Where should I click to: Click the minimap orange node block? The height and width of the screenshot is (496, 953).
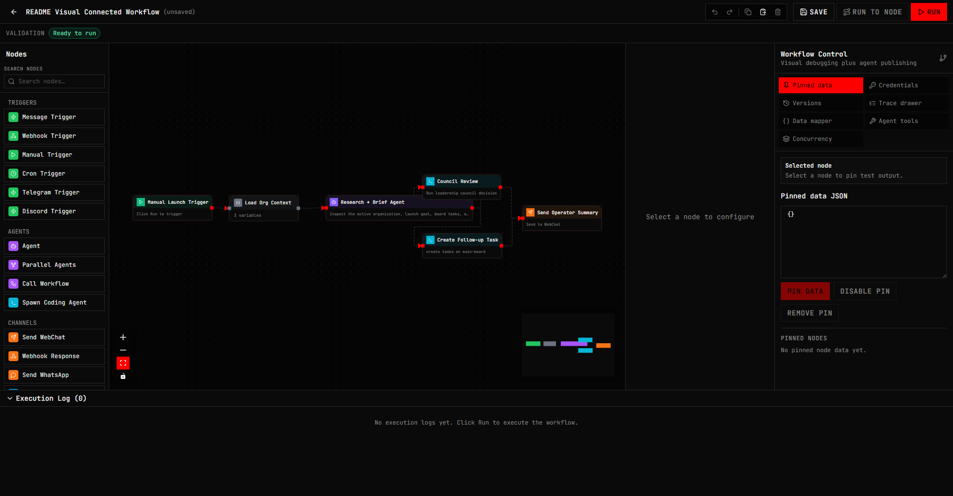click(x=603, y=345)
